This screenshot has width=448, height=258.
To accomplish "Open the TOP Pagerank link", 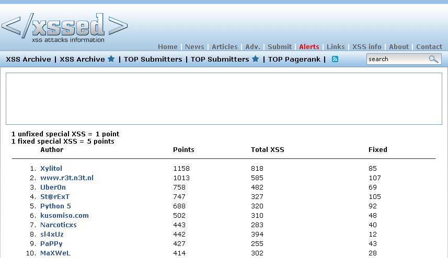I will click(x=294, y=59).
